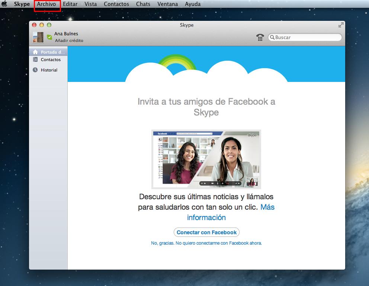Open the green online status icon

point(49,37)
